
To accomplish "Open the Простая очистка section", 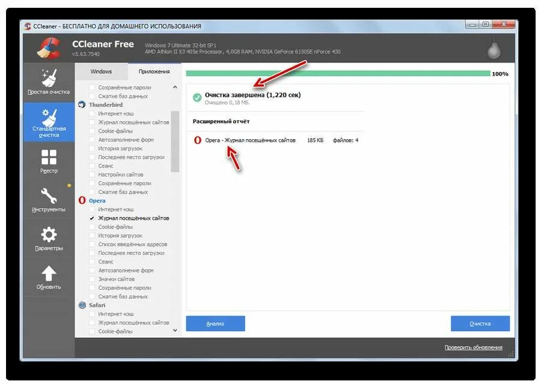I will coord(49,82).
